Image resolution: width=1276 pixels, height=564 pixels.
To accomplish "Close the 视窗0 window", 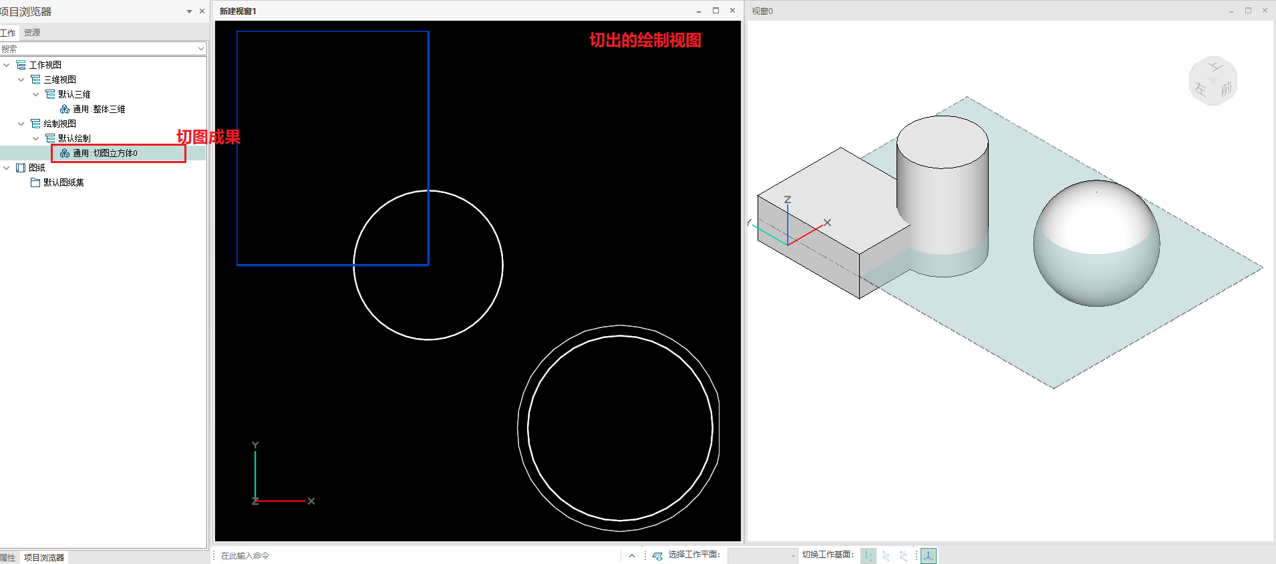I will click(x=1265, y=11).
